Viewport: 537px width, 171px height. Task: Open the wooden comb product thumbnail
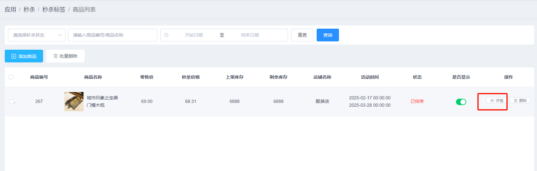pos(74,102)
